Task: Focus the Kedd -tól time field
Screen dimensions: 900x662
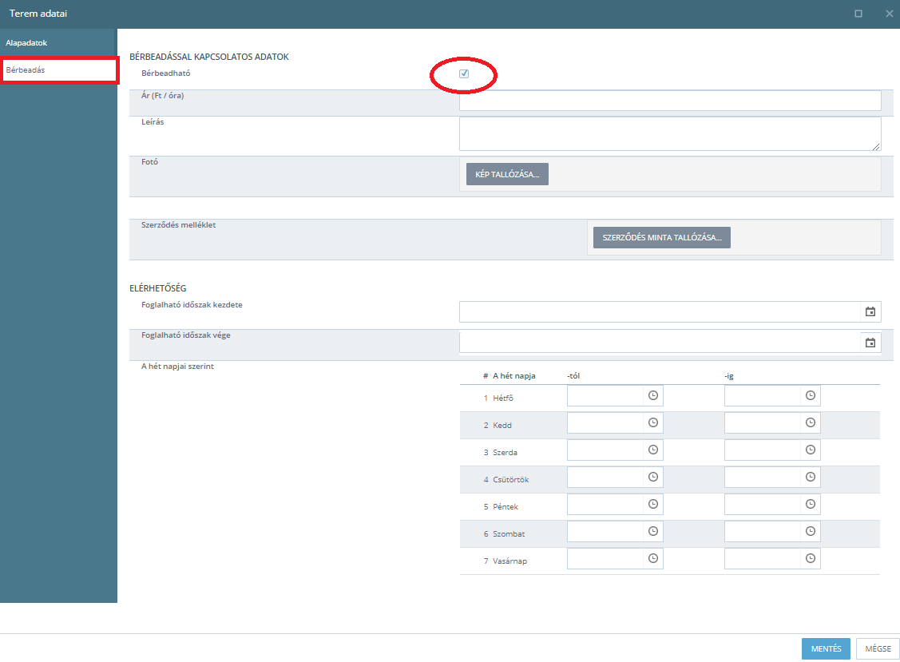Action: pyautogui.click(x=605, y=422)
